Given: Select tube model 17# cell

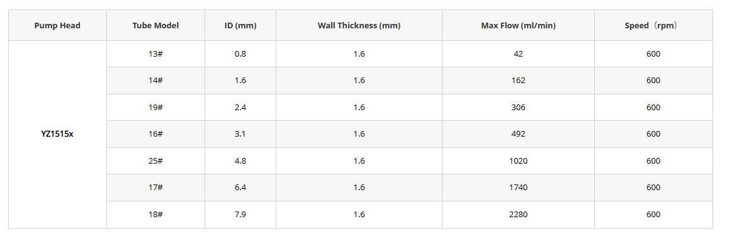Looking at the screenshot, I should 155,188.
